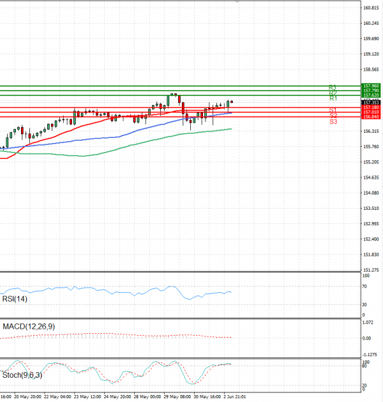Click the red 157.010 price tag
The image size is (383, 402).
click(x=371, y=112)
